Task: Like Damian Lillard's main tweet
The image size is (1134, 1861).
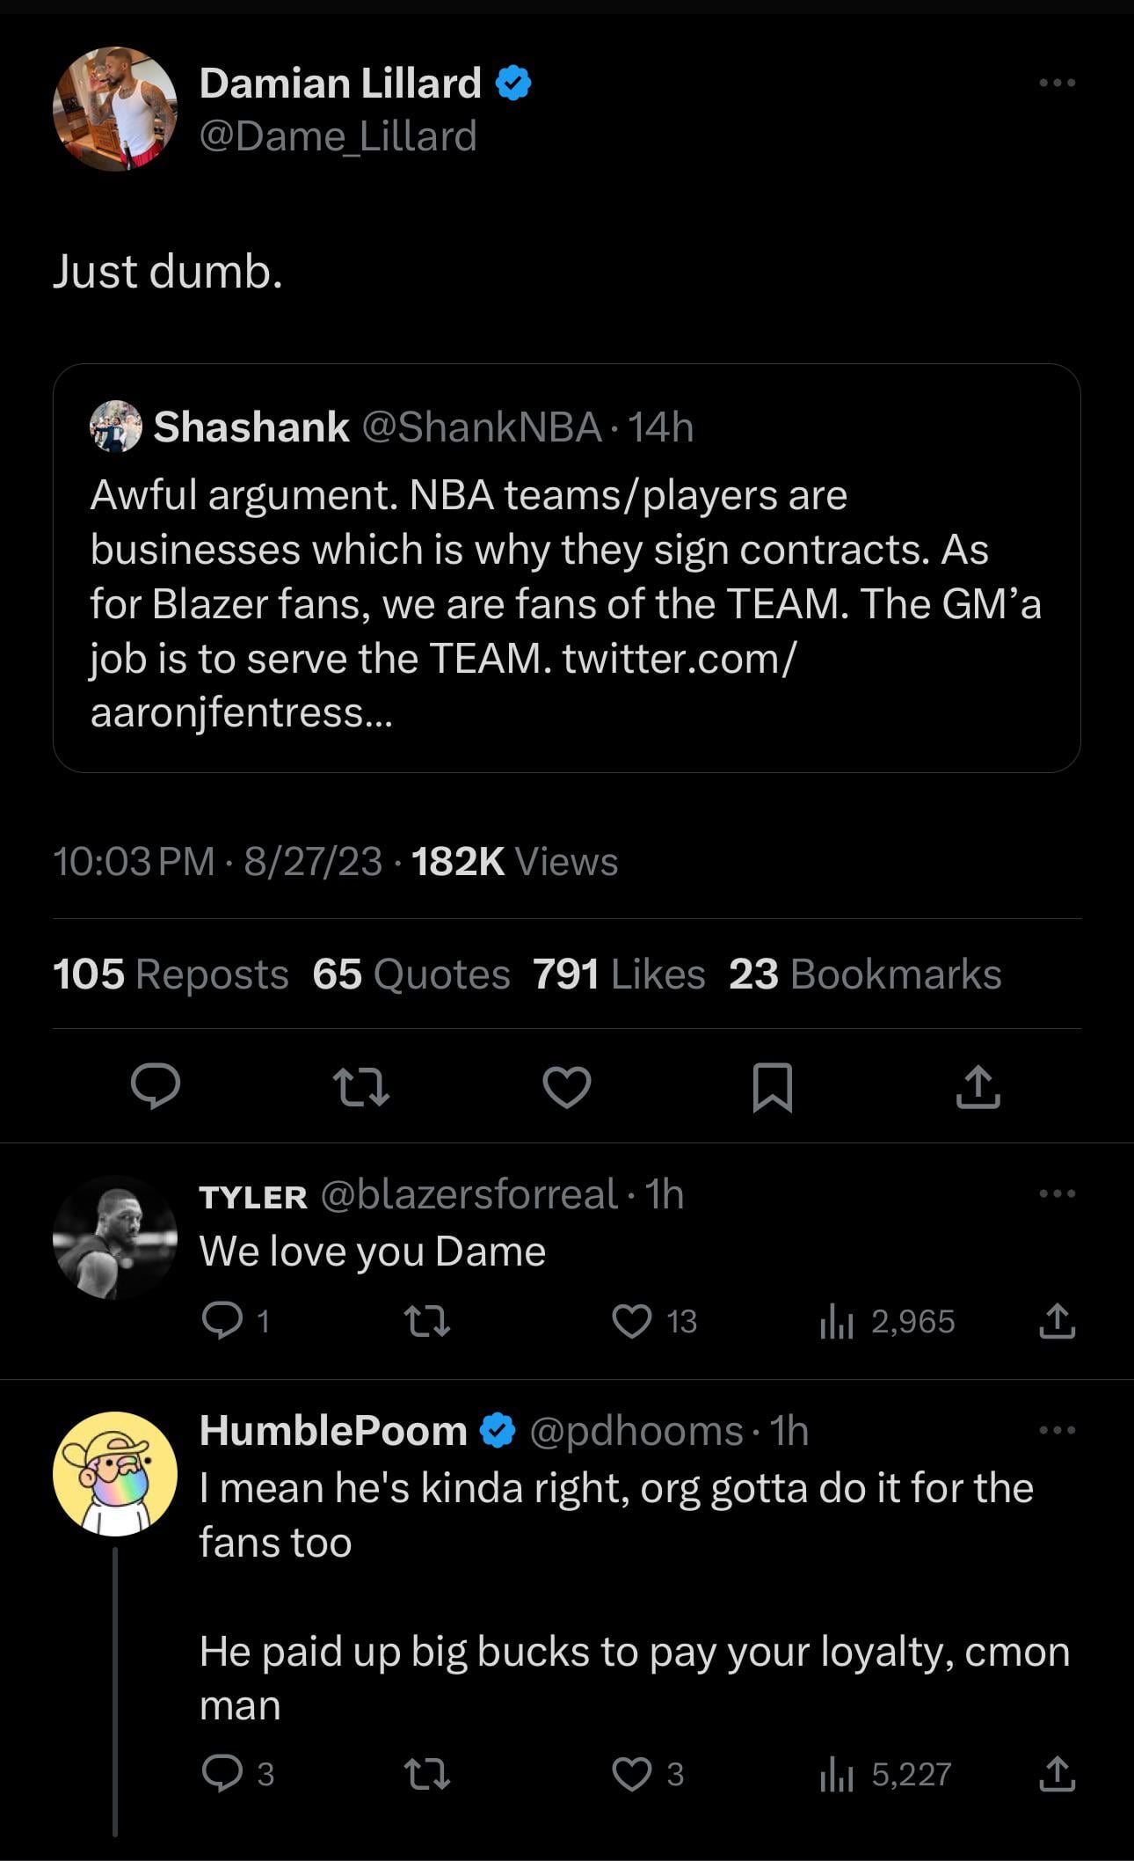Action: pos(567,1086)
